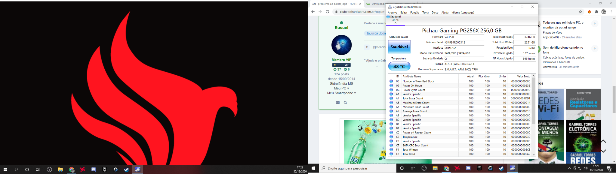
Task: Expand the Meu Smartphone dropdown
Action: (x=341, y=93)
